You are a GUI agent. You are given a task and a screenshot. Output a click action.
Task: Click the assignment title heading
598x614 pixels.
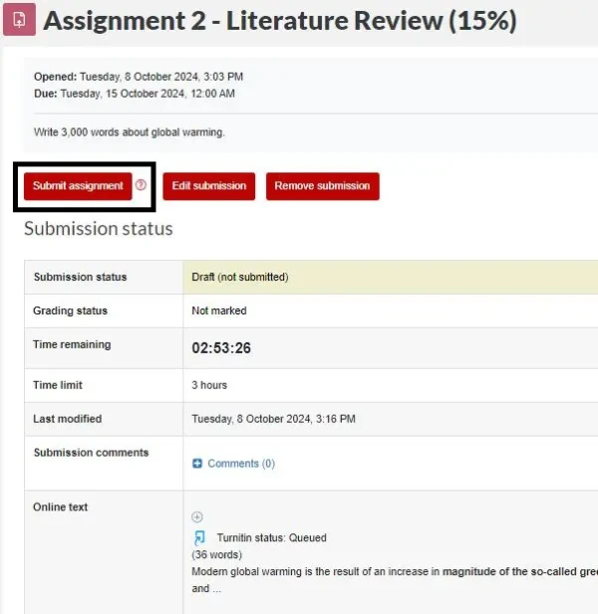[x=280, y=21]
